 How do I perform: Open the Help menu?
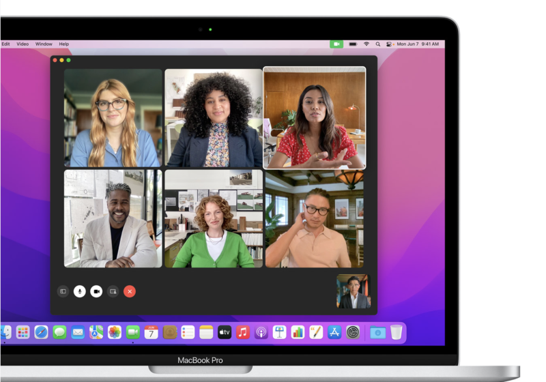click(64, 44)
